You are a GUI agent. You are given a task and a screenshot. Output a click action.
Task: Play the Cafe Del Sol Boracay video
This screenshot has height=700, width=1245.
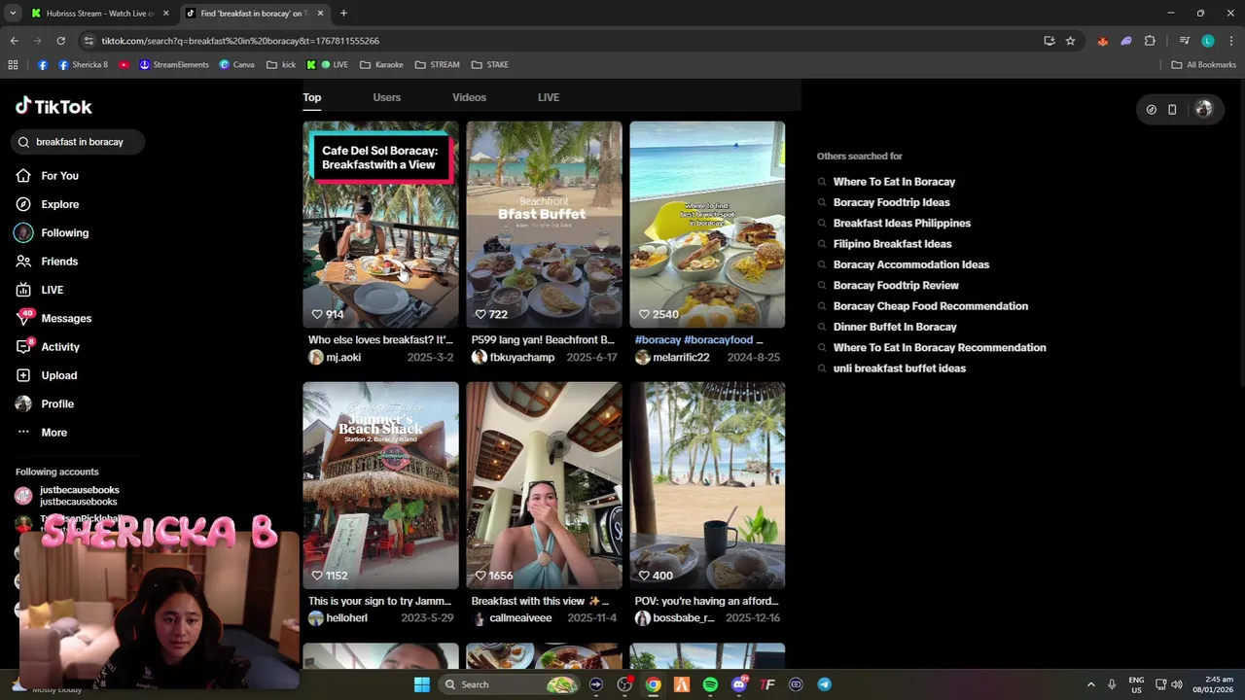380,225
